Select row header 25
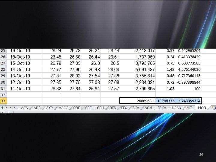216x162 pixels. [3, 51]
